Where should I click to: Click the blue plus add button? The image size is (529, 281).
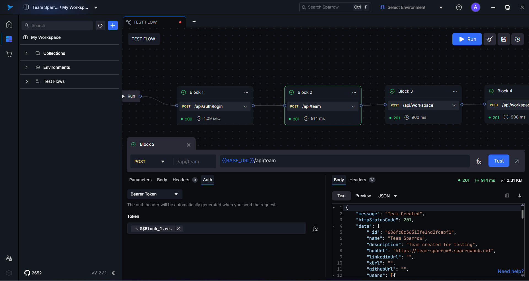click(113, 26)
